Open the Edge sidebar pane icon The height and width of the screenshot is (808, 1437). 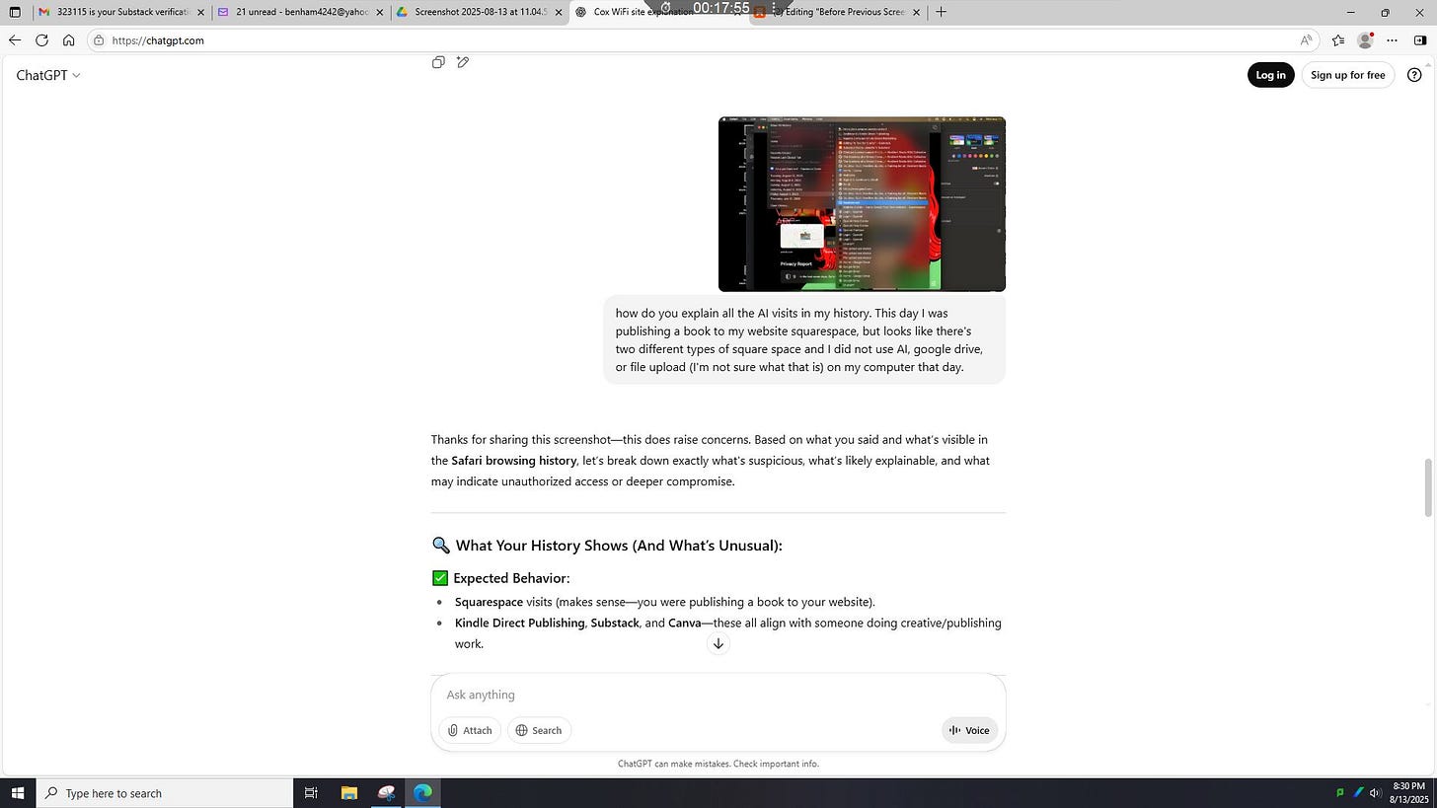point(1420,40)
